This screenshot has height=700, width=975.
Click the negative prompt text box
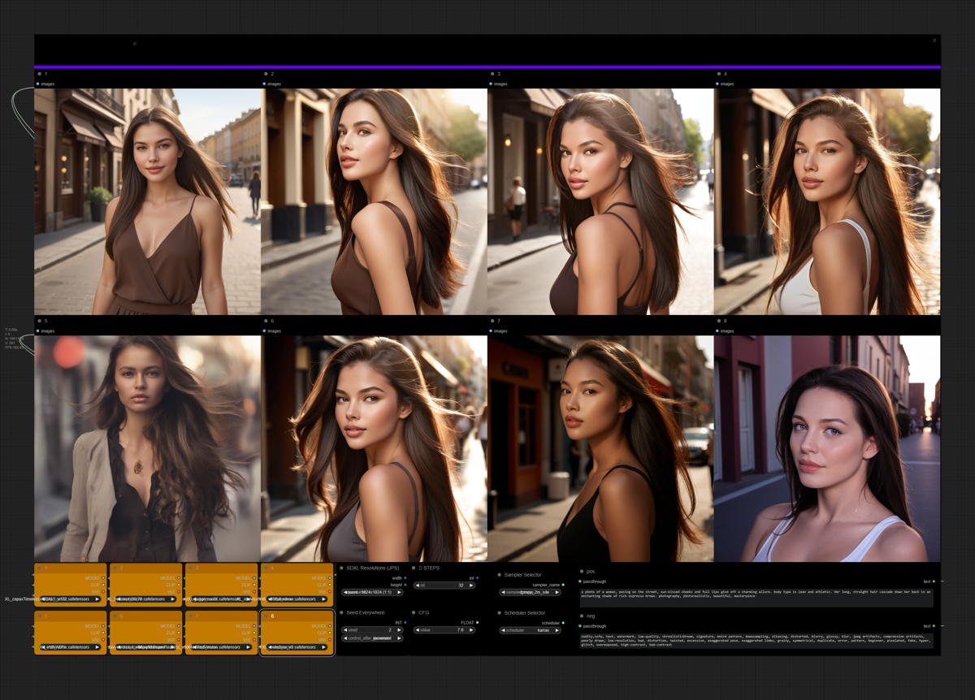(x=756, y=642)
